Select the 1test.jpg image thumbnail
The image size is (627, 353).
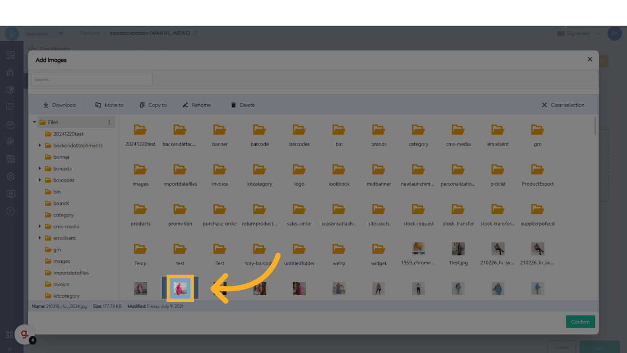tap(458, 249)
